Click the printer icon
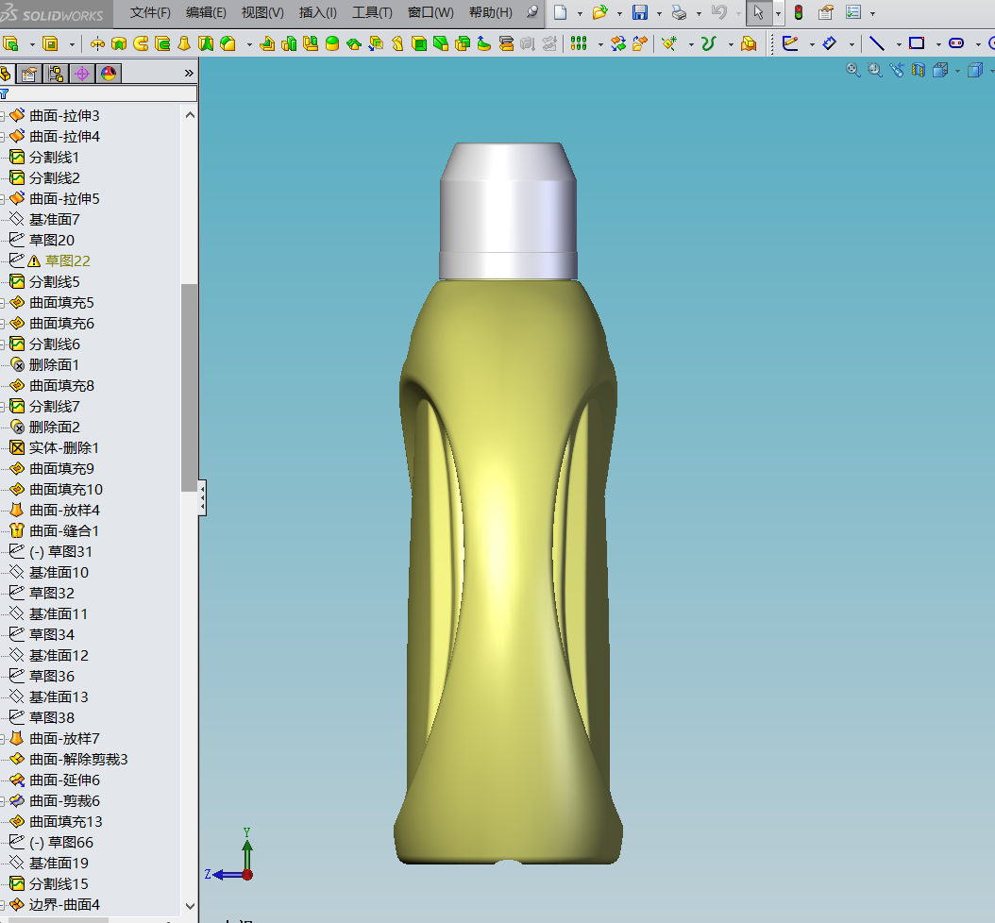Image resolution: width=995 pixels, height=923 pixels. 679,12
